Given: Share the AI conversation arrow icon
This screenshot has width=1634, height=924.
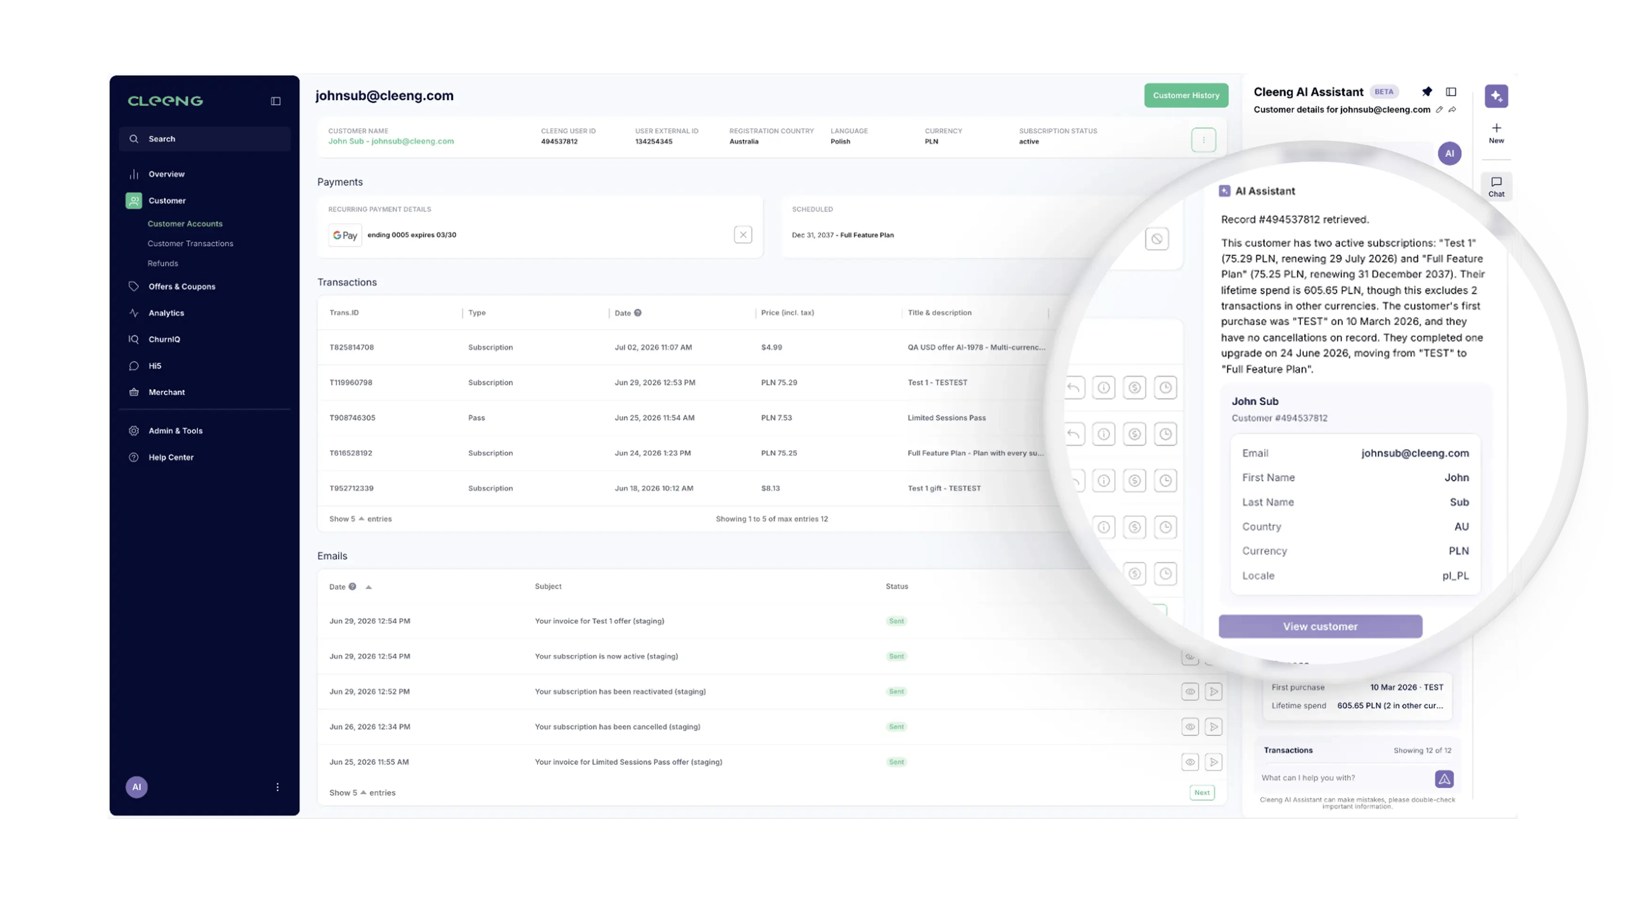Looking at the screenshot, I should tap(1452, 110).
